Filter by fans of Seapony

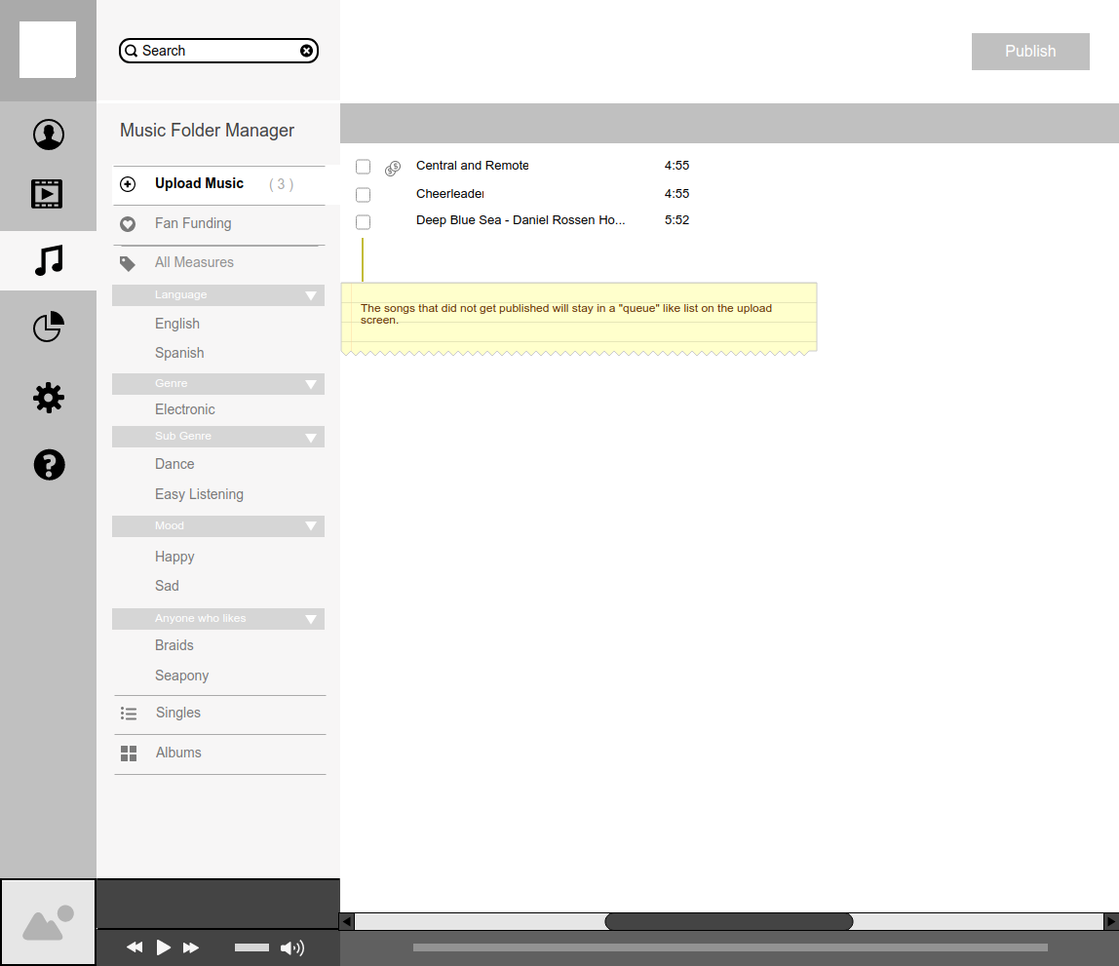182,676
